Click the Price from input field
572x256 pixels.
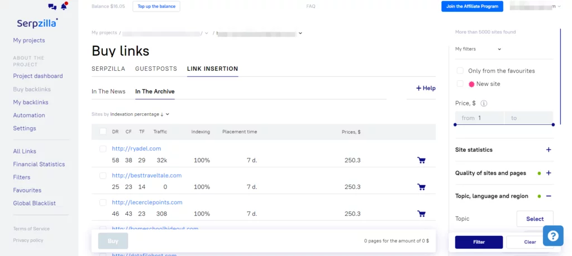(480, 118)
